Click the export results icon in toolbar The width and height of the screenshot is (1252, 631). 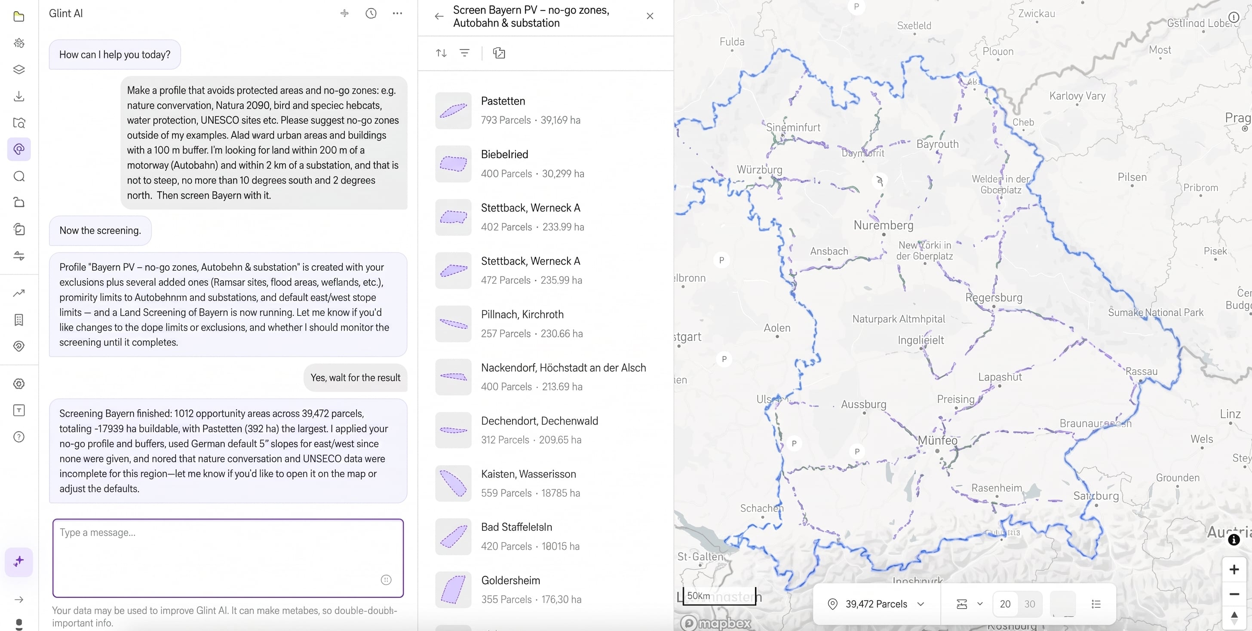point(499,53)
